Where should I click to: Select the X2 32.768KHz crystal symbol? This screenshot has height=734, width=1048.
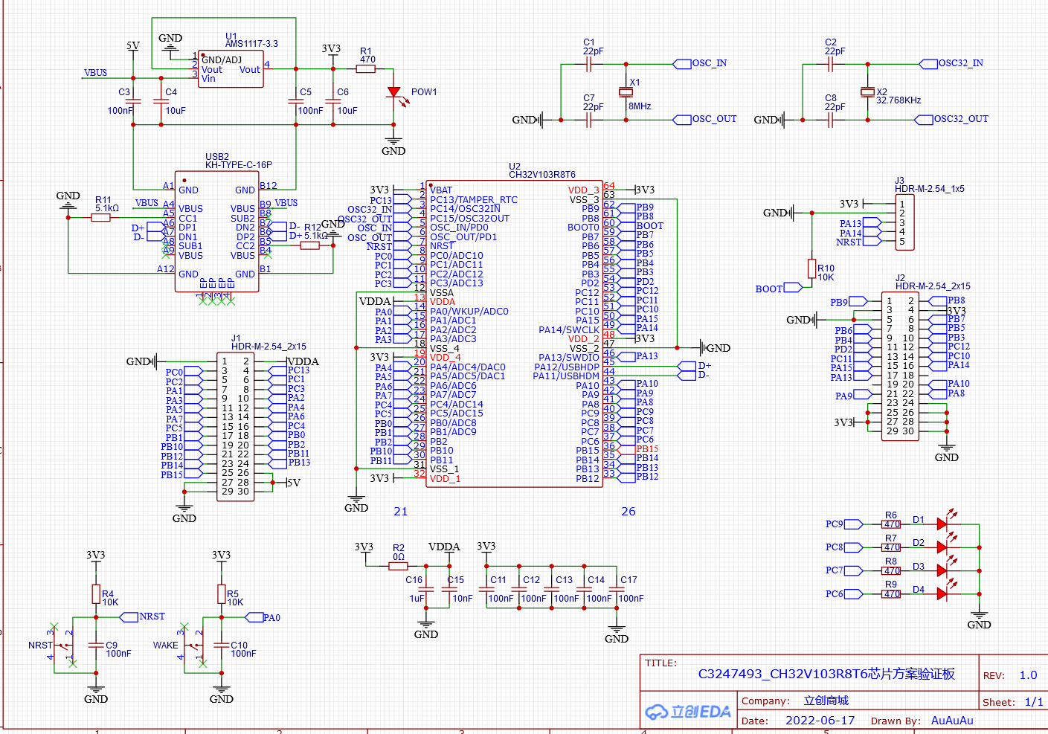pyautogui.click(x=867, y=92)
